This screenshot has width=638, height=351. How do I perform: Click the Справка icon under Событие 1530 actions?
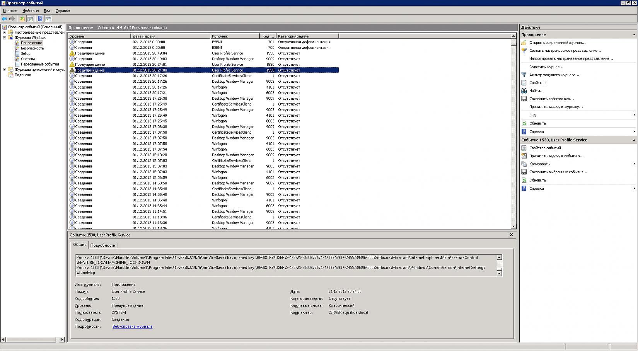pyautogui.click(x=524, y=189)
